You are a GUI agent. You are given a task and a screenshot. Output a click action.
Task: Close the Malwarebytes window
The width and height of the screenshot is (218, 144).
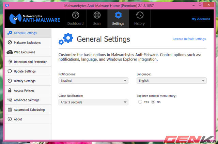pyautogui.click(x=208, y=5)
